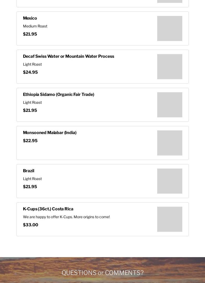
Task: Click the Brazil product thumbnail image
Action: point(169,181)
